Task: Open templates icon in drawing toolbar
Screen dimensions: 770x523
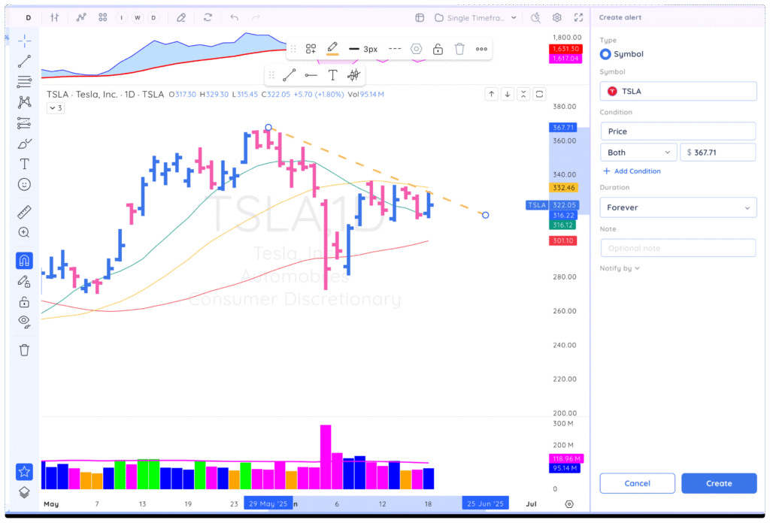Action: 311,49
